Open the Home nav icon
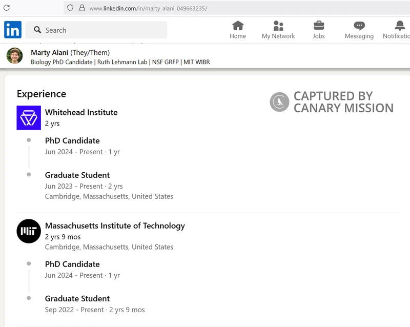This screenshot has width=410, height=327. pyautogui.click(x=238, y=26)
